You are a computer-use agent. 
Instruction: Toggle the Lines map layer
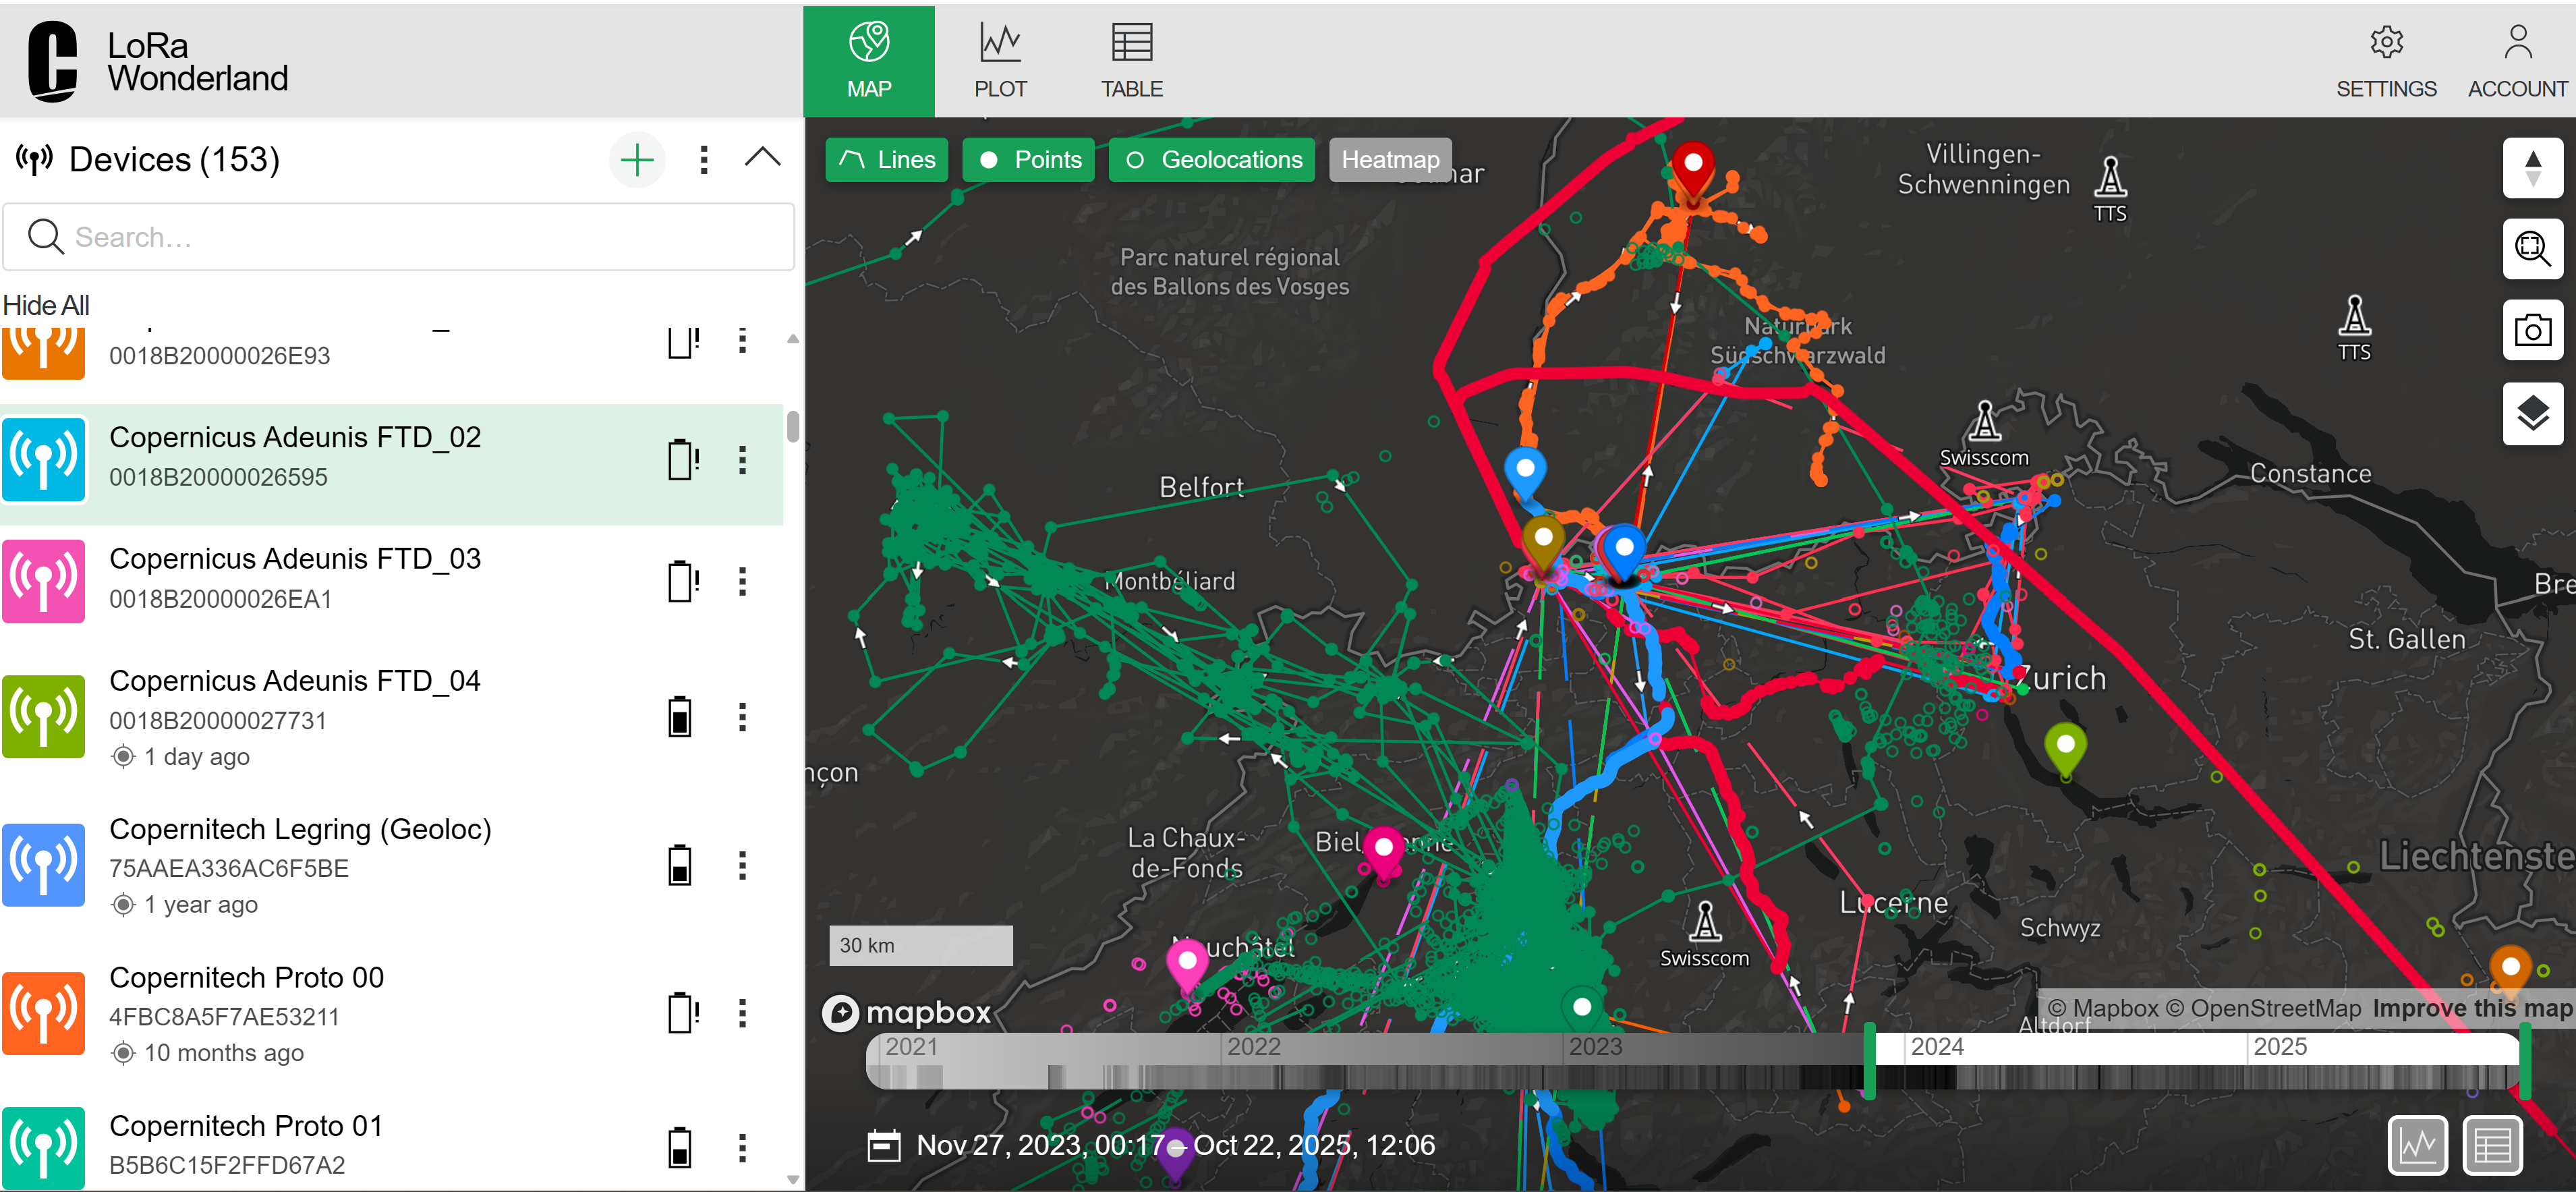886,160
